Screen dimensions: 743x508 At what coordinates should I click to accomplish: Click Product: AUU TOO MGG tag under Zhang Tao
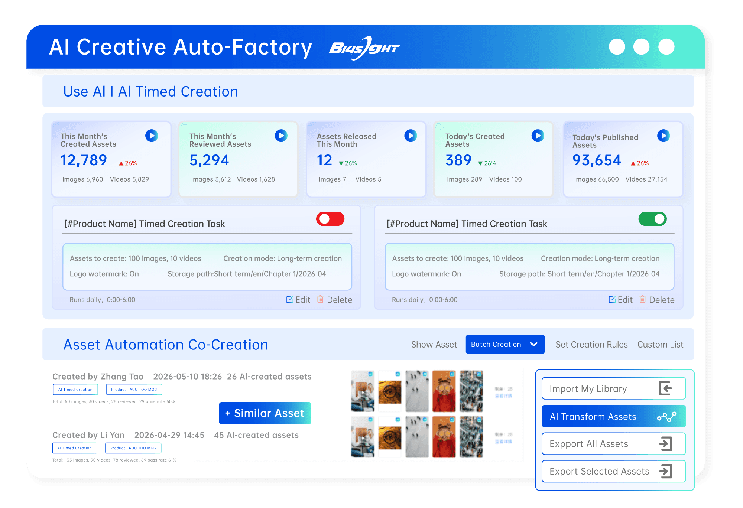[x=134, y=390]
